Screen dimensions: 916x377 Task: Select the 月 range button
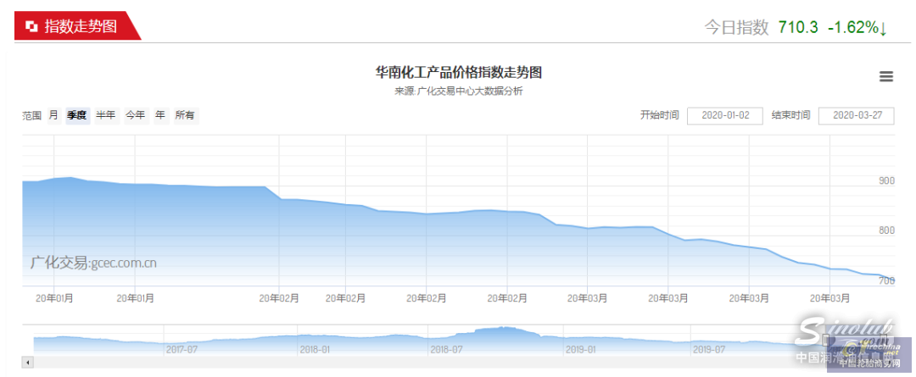click(x=53, y=115)
